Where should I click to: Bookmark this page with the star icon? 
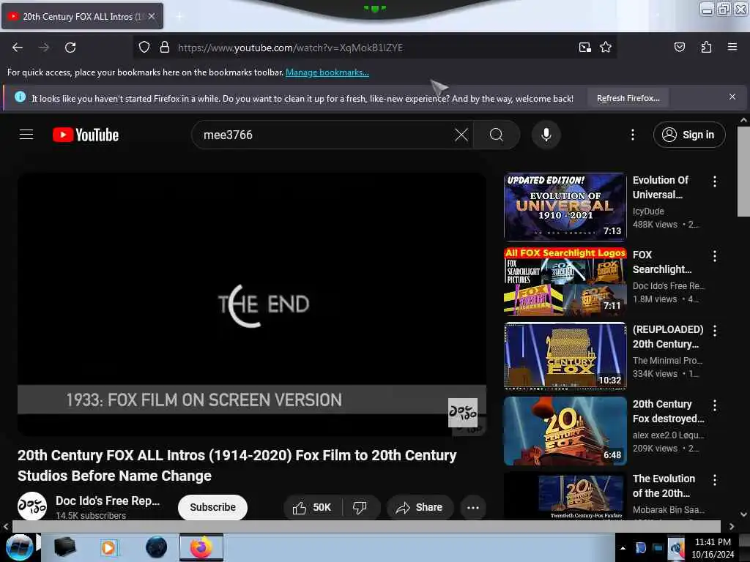[606, 48]
